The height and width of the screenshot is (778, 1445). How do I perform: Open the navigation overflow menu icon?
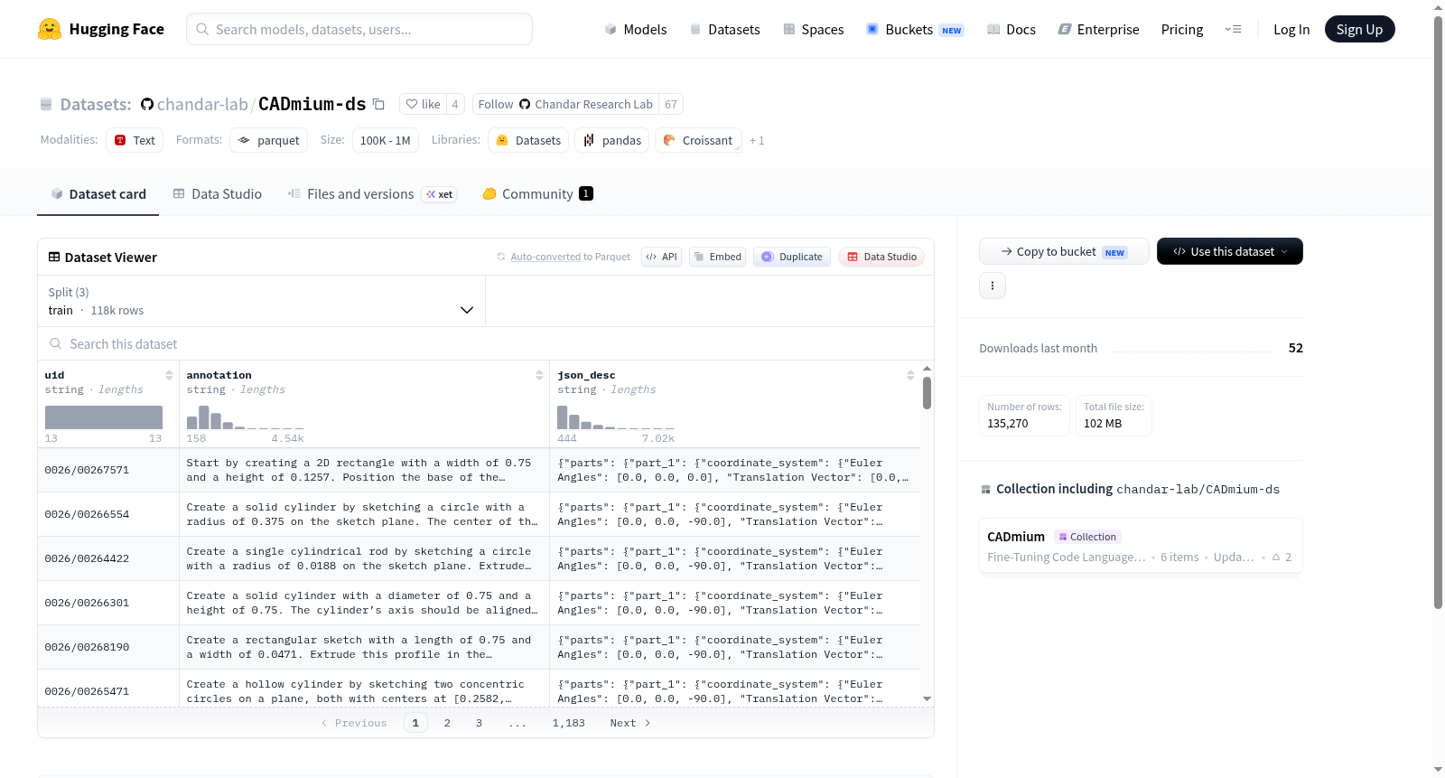(x=1233, y=29)
